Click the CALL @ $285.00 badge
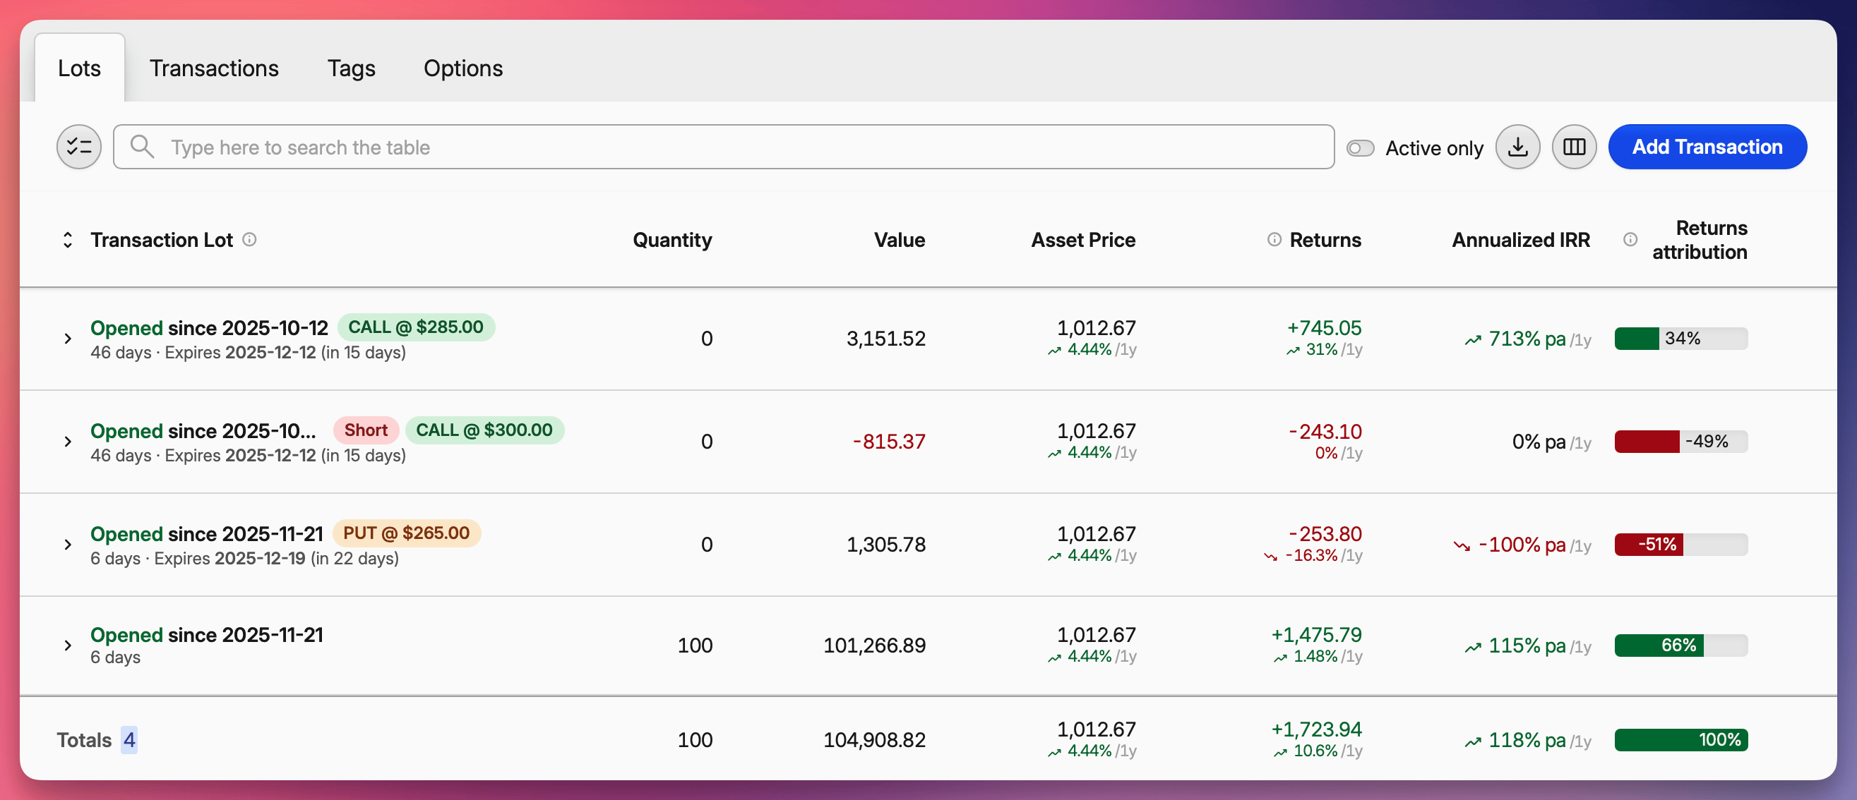The height and width of the screenshot is (800, 1857). coord(416,326)
